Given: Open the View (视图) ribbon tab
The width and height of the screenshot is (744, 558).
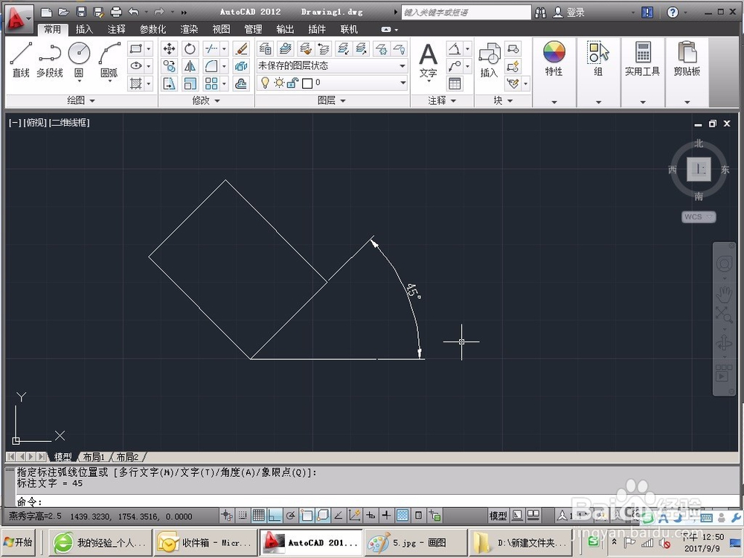Looking at the screenshot, I should coord(221,30).
